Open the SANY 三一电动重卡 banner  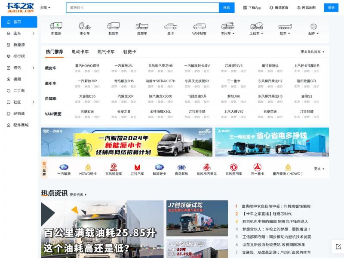(x=272, y=142)
